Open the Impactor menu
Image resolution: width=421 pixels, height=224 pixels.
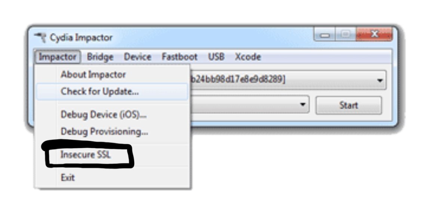(58, 57)
